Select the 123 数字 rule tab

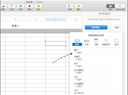click(77, 43)
